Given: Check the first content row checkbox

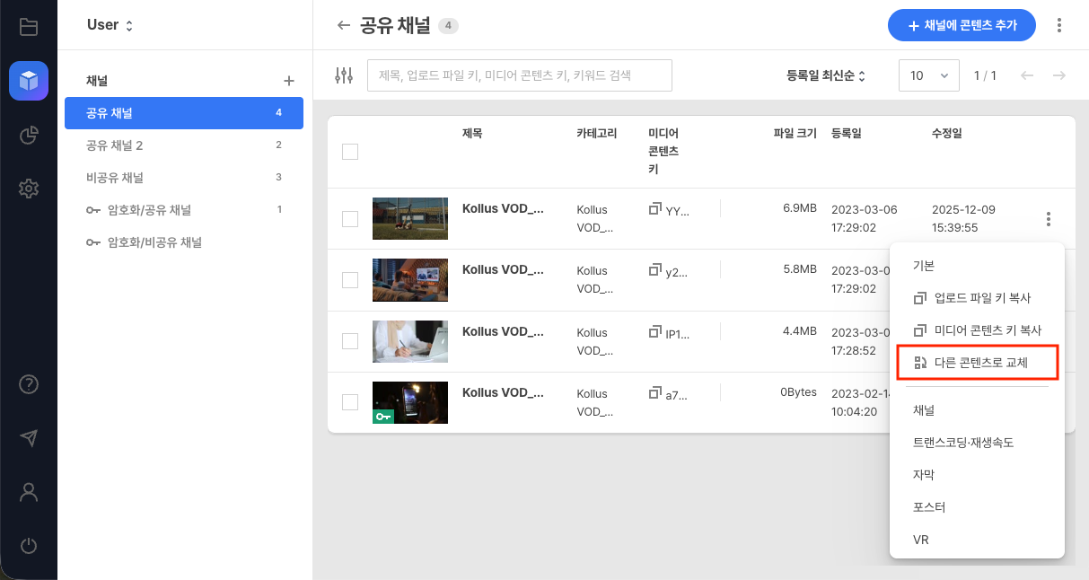Looking at the screenshot, I should click(x=350, y=219).
